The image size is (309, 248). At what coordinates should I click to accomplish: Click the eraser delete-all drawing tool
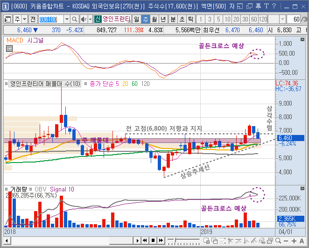point(262,241)
